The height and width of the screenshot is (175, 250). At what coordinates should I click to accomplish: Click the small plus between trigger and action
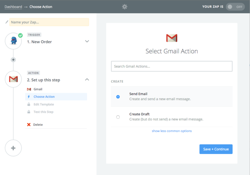pyautogui.click(x=13, y=60)
